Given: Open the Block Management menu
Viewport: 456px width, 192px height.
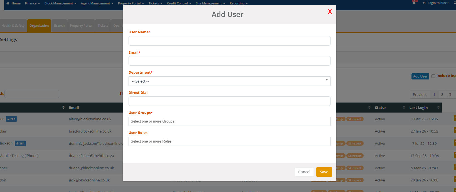Looking at the screenshot, I should [60, 3].
